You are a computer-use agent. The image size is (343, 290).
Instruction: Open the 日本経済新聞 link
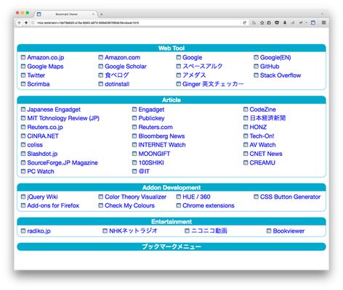[267, 118]
